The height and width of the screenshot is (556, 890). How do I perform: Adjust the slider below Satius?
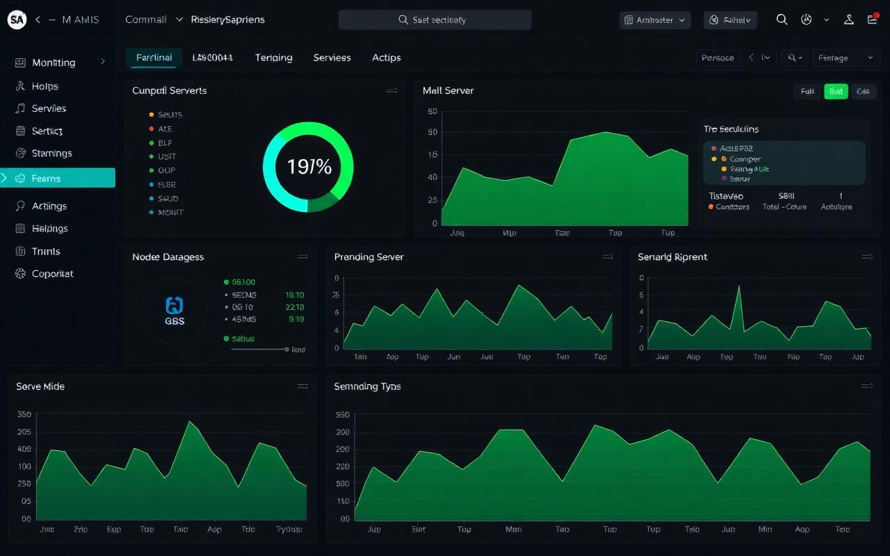259,349
